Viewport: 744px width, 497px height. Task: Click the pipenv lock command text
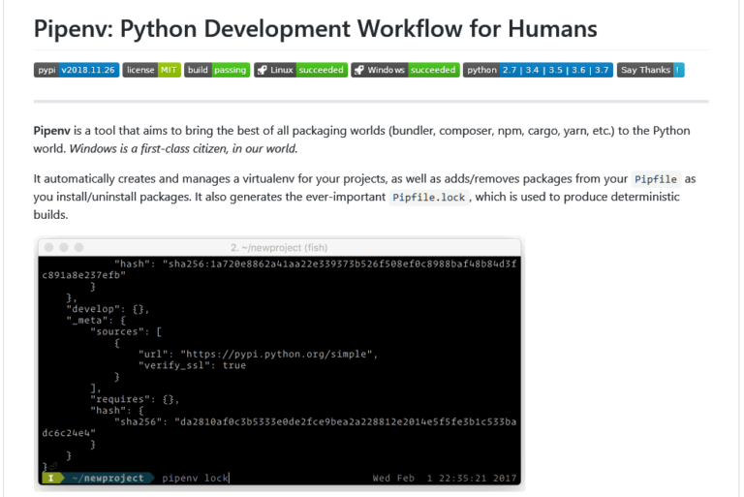pyautogui.click(x=195, y=478)
